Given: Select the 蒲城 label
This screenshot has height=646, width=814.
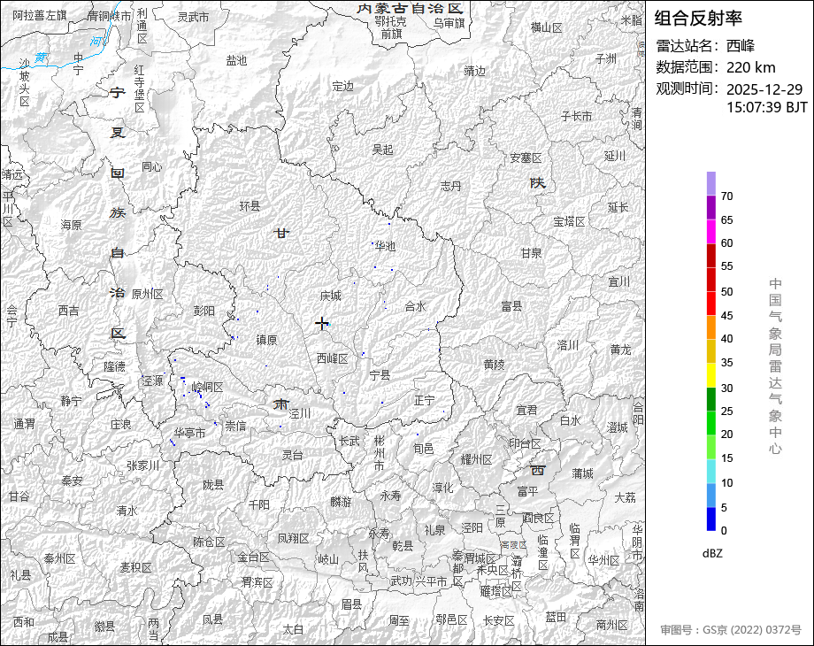Looking at the screenshot, I should click(x=582, y=473).
